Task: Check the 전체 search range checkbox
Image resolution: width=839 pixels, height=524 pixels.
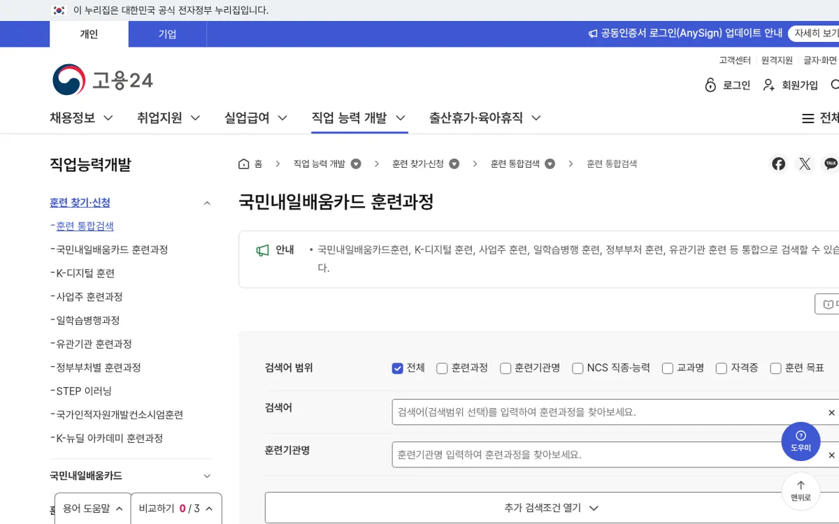Action: 397,368
